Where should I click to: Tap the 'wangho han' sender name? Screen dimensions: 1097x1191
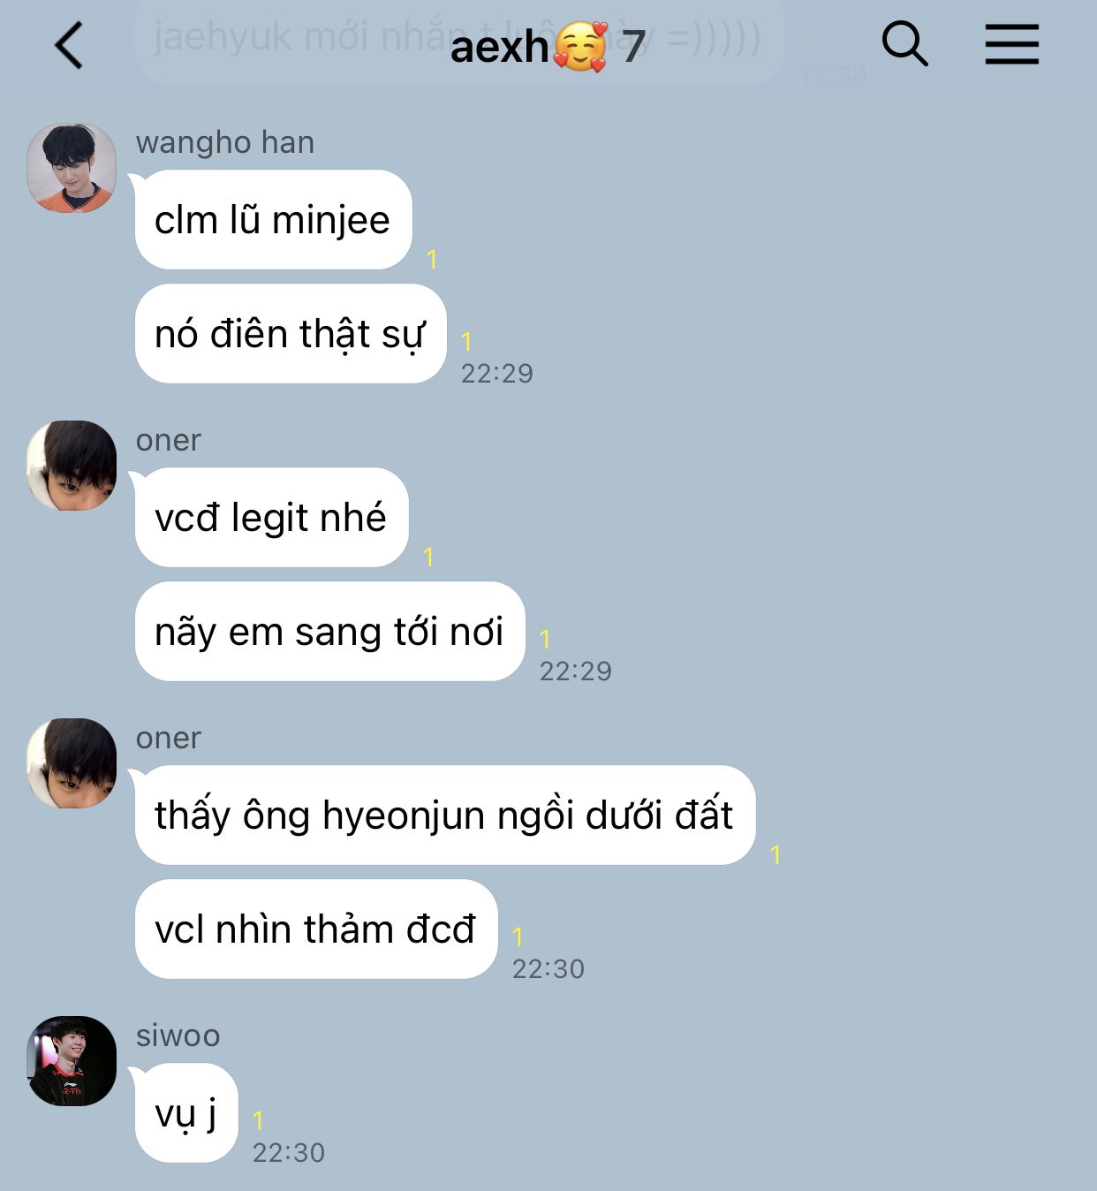tap(225, 142)
